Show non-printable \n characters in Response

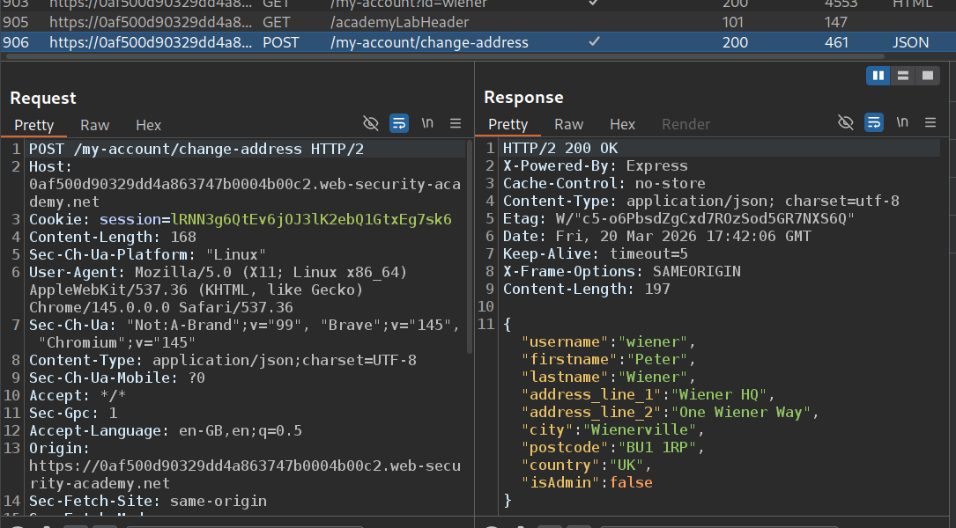pyautogui.click(x=902, y=122)
